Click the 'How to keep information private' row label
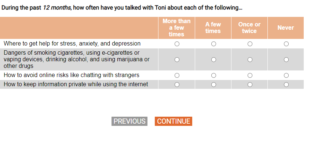Viewport: 325px width, 142px height. tap(76, 84)
